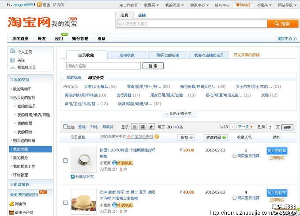The width and height of the screenshot is (300, 216).
Task: Open the 我的淘宝 dropdown in top bar
Action: pyautogui.click(x=174, y=5)
